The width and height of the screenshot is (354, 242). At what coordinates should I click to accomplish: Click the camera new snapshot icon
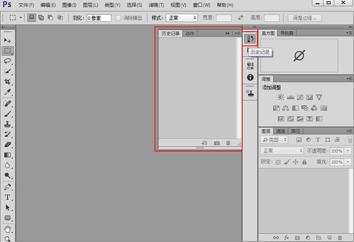point(216,143)
